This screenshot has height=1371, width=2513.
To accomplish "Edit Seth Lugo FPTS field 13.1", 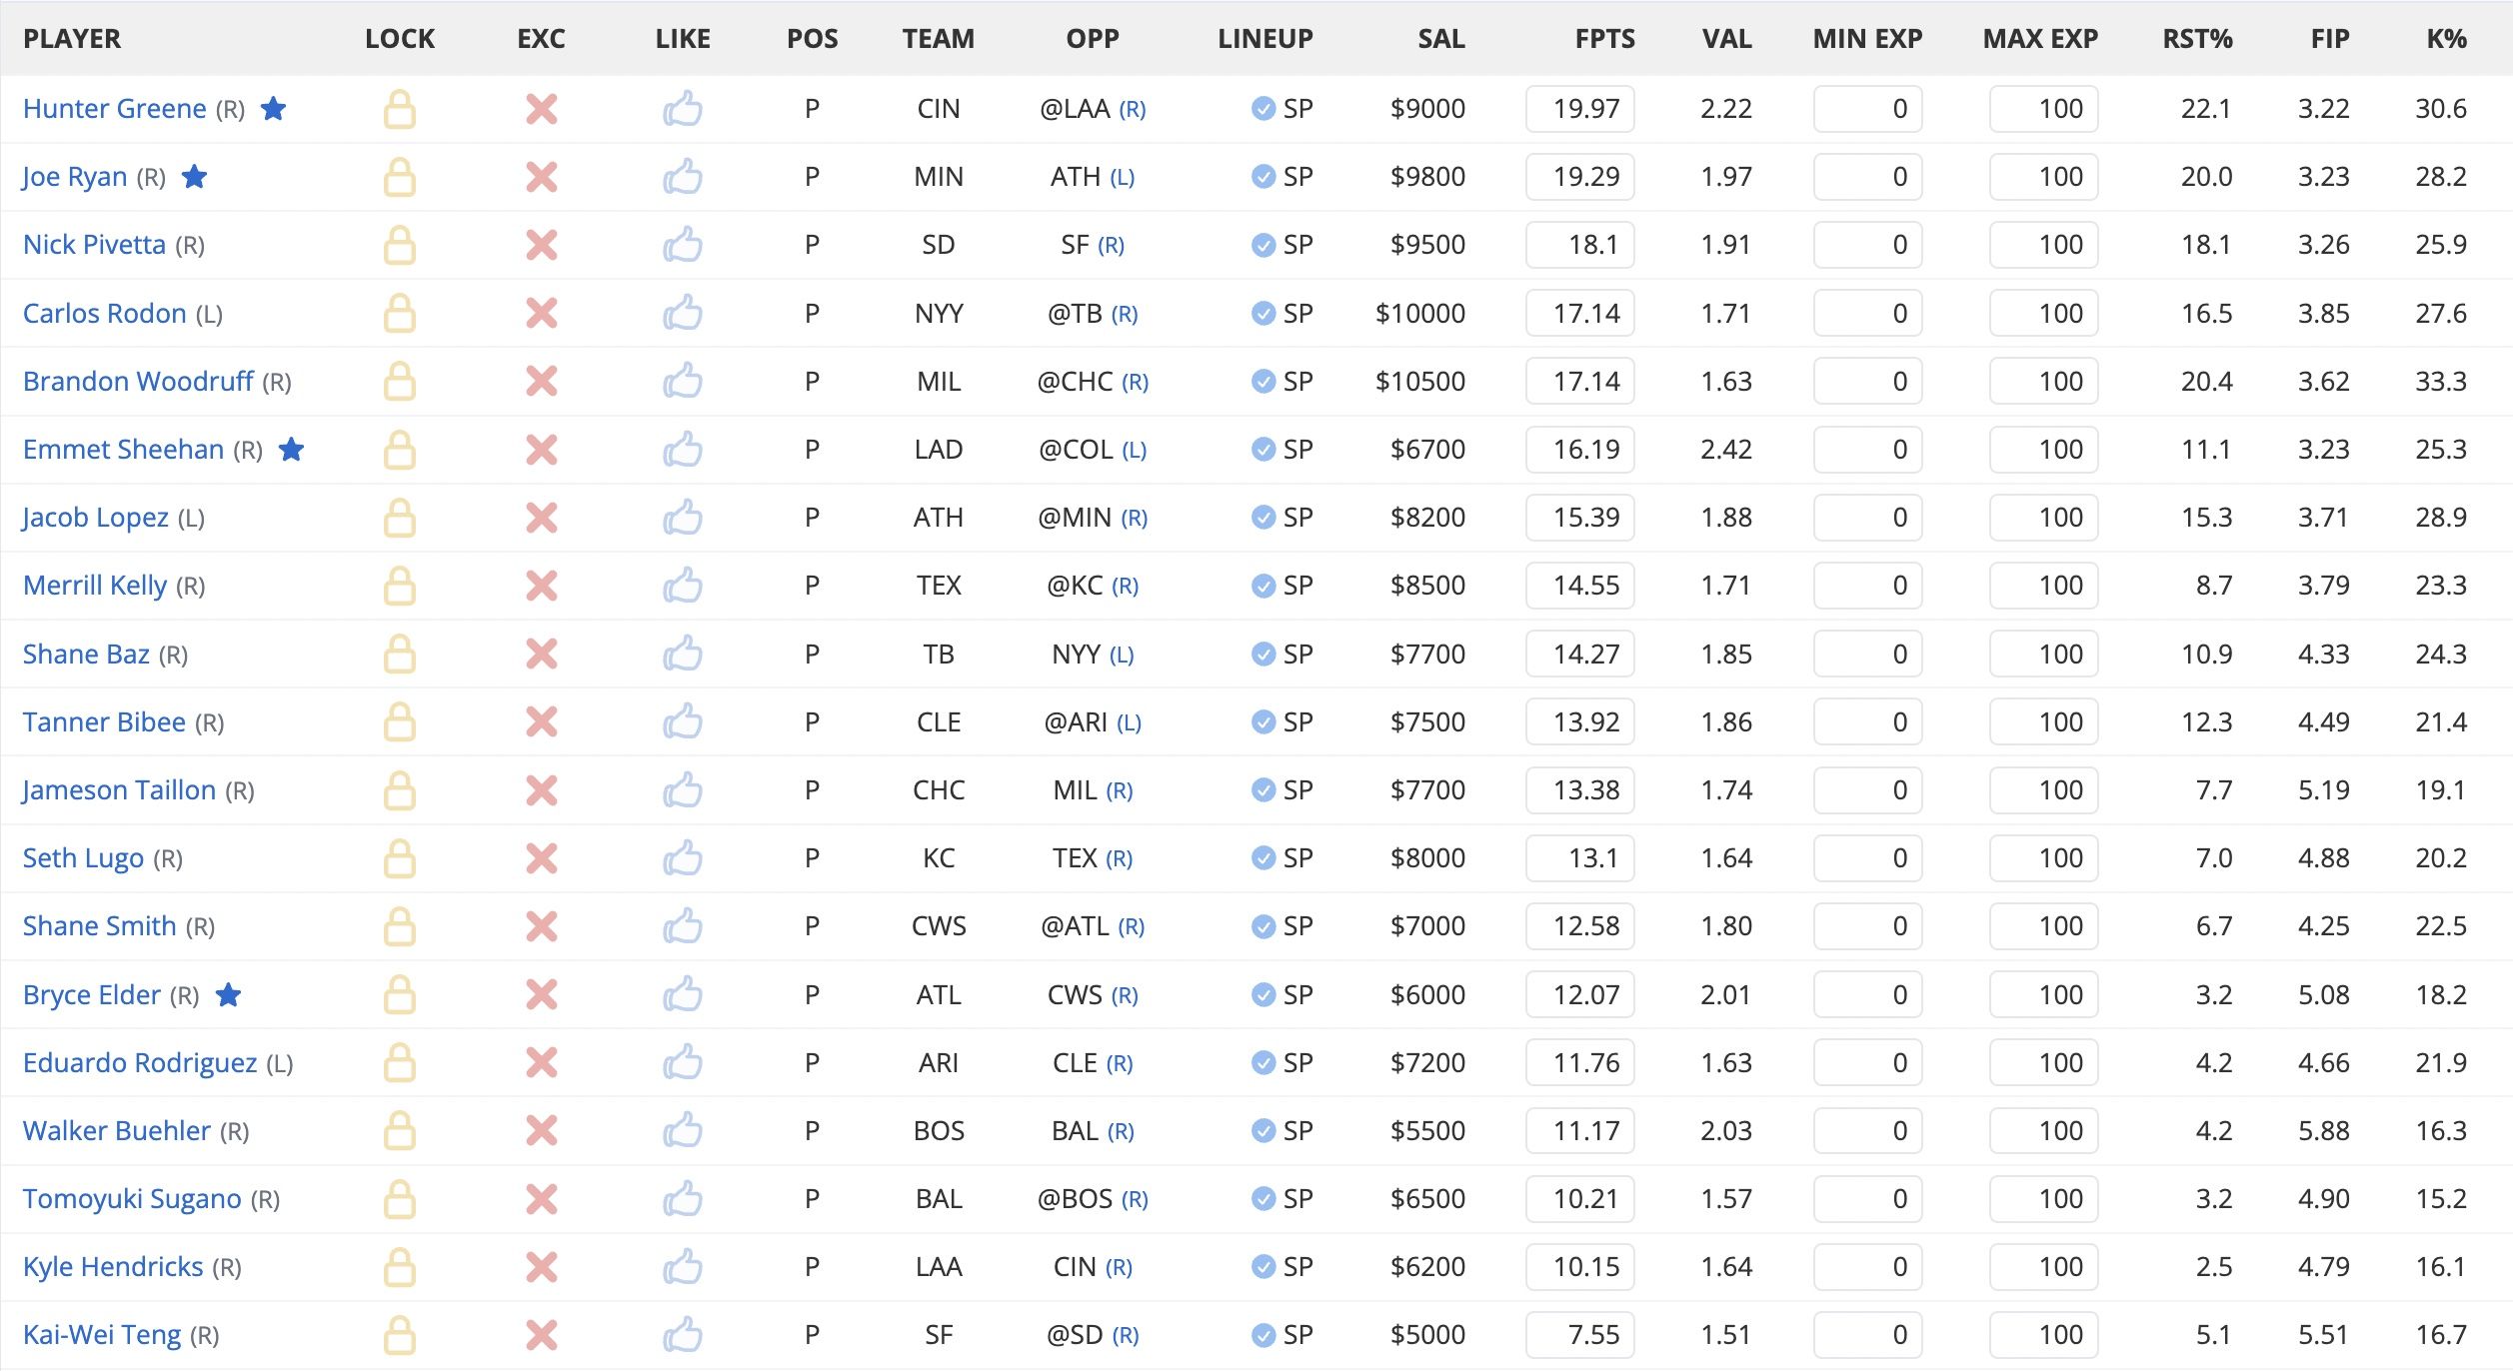I will pyautogui.click(x=1580, y=858).
